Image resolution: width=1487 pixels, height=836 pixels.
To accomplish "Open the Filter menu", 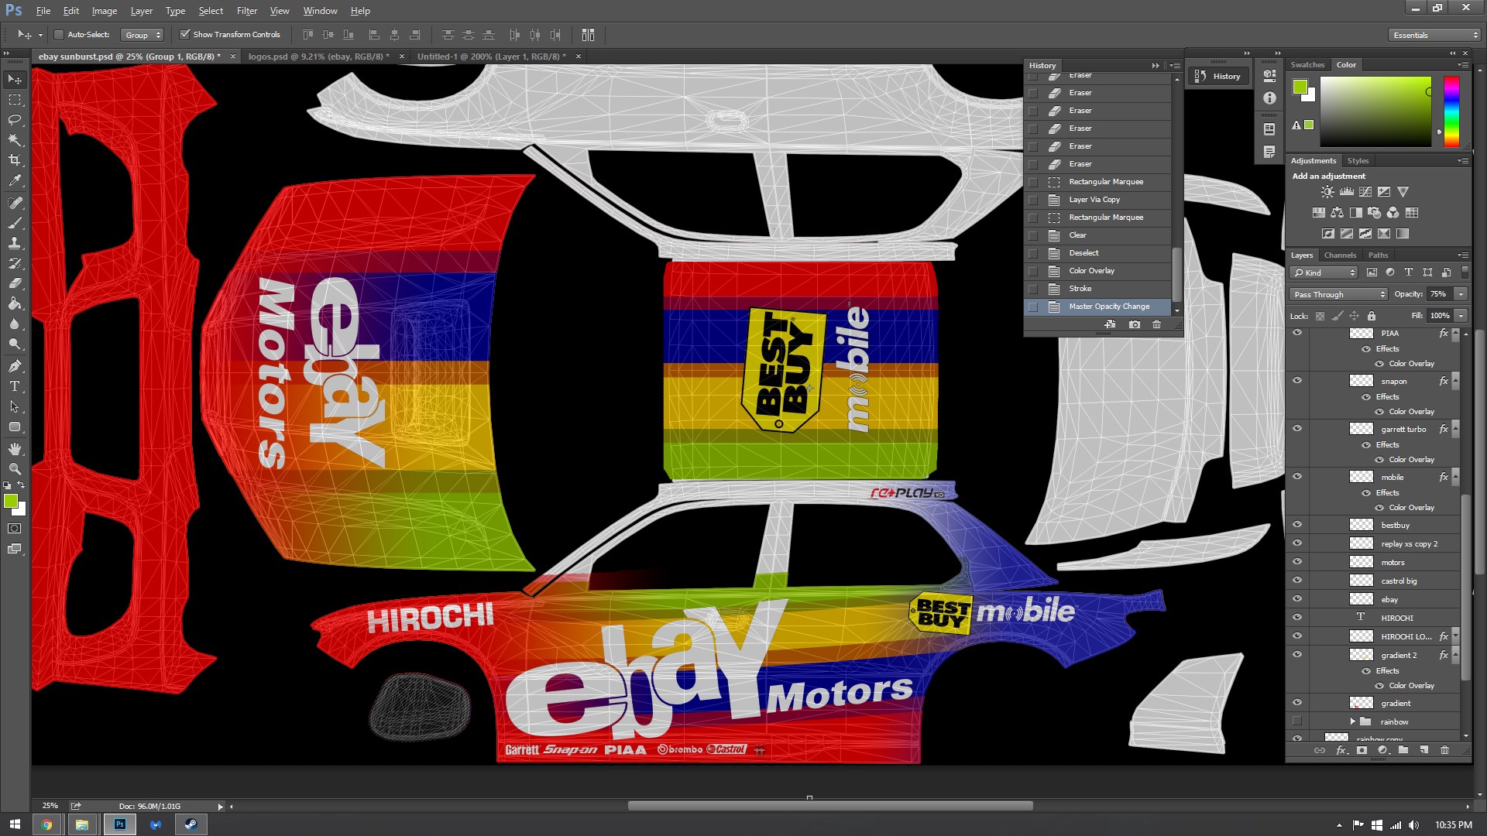I will [x=246, y=11].
